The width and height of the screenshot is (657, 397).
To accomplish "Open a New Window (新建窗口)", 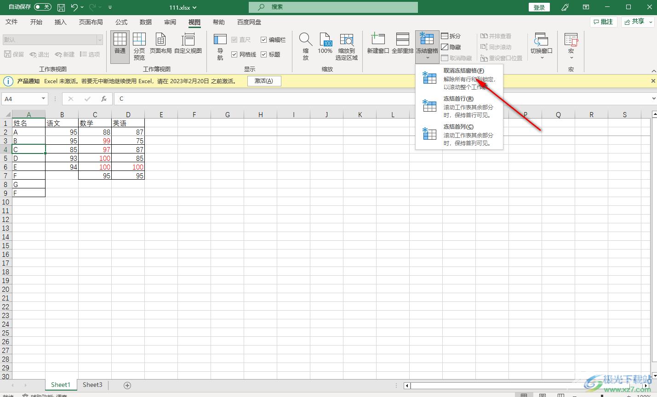I will pyautogui.click(x=378, y=44).
